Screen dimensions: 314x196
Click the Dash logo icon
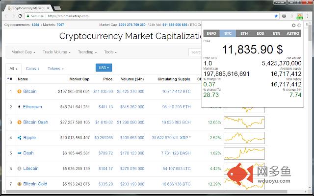click(20, 153)
